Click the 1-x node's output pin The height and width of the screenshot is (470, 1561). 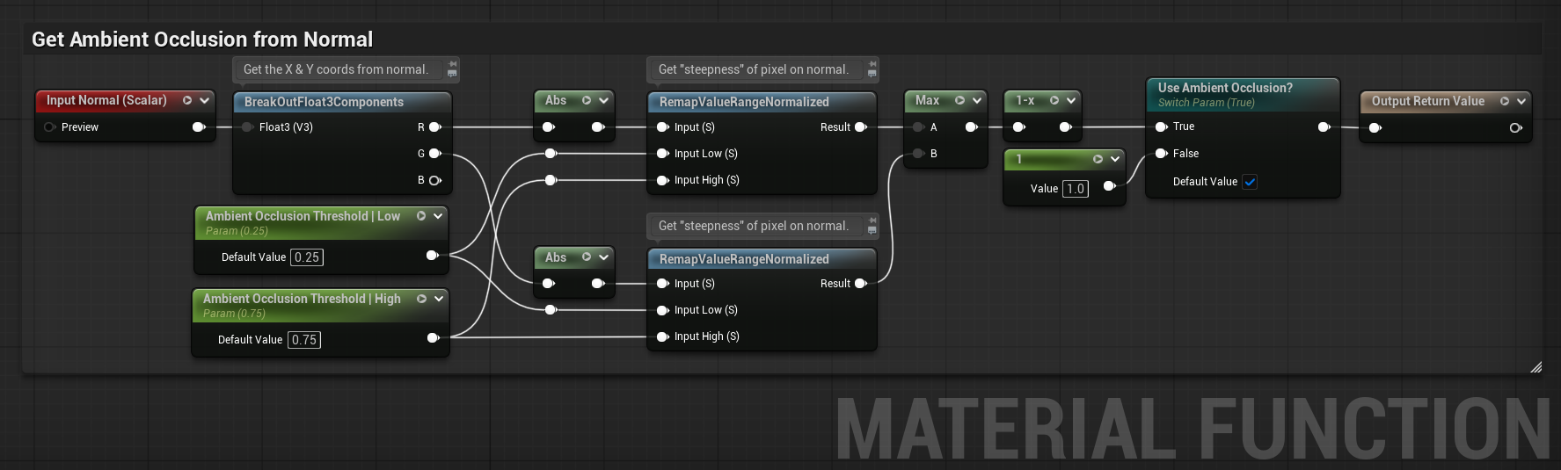coord(1066,127)
